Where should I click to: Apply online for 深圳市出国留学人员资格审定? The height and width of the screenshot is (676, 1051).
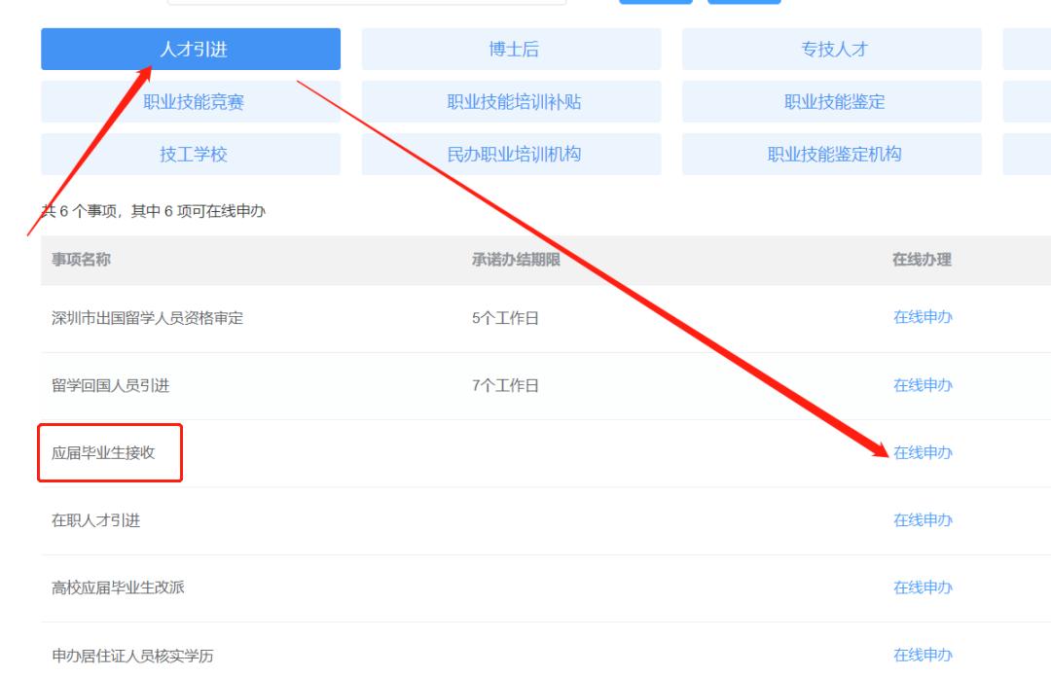923,316
